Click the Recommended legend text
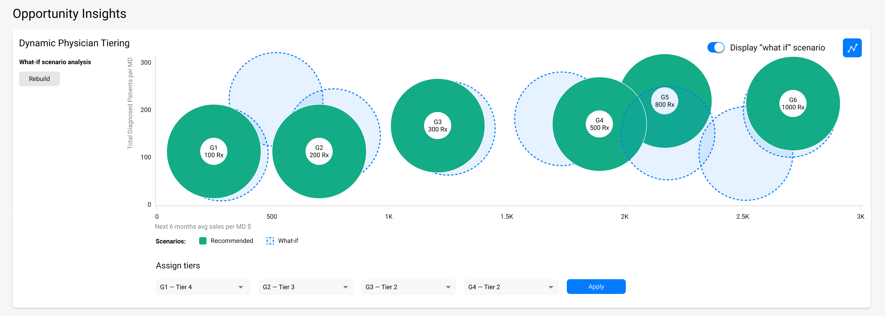This screenshot has height=316, width=885. tap(232, 241)
